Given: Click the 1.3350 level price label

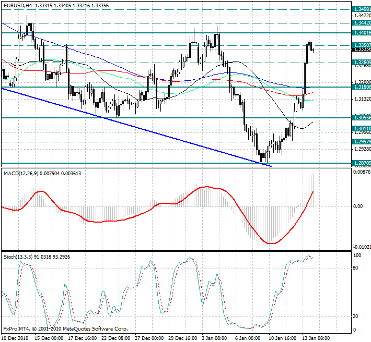Looking at the screenshot, I should point(362,45).
